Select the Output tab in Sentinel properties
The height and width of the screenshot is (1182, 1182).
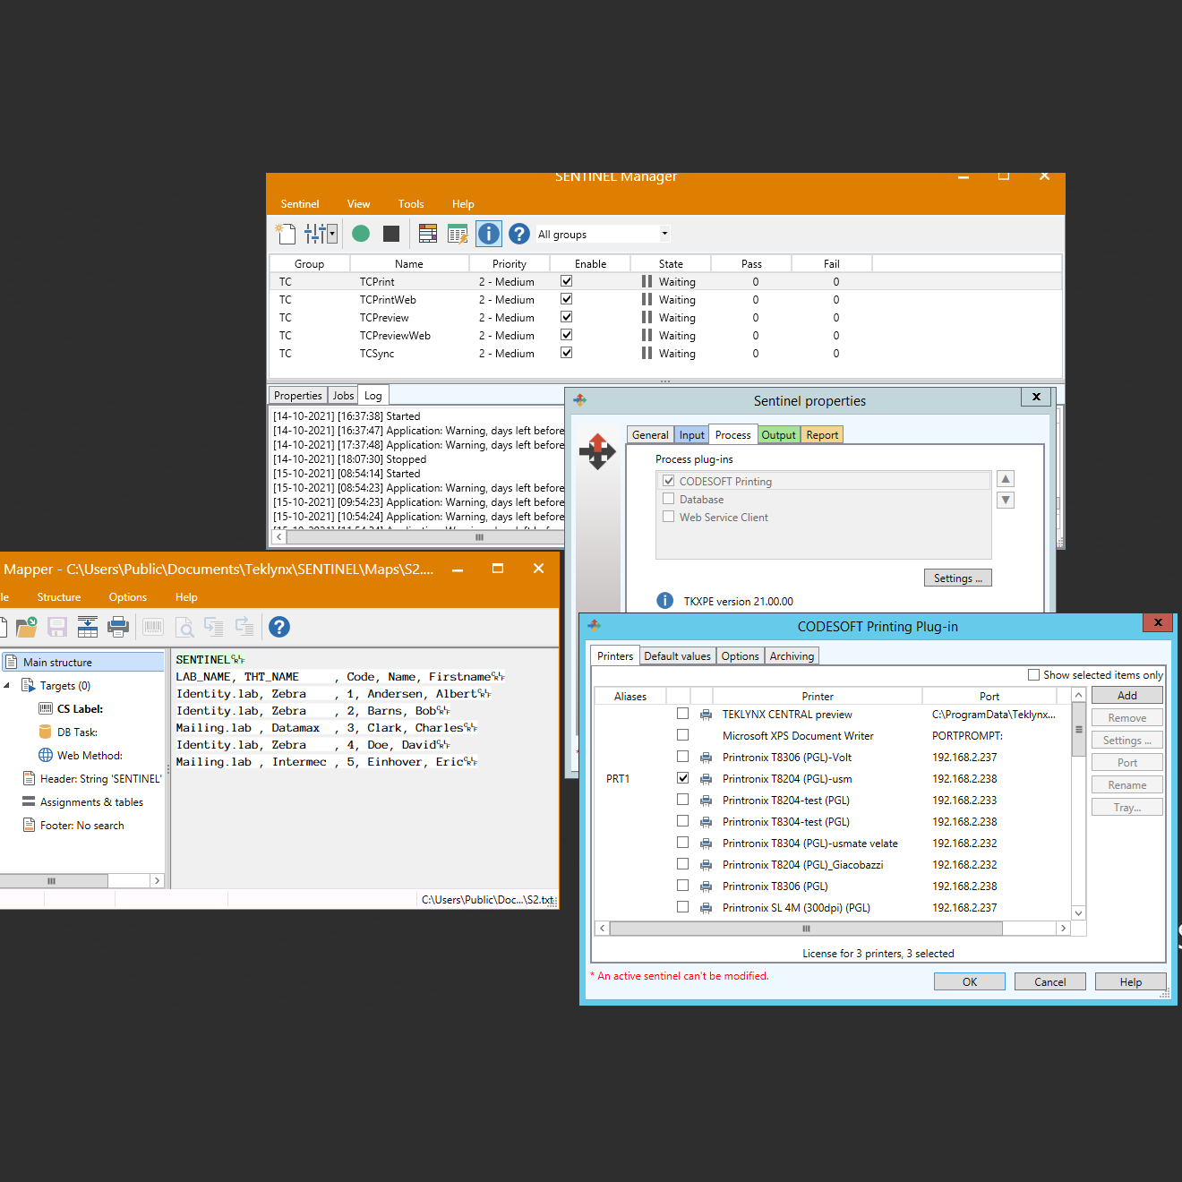click(x=778, y=435)
